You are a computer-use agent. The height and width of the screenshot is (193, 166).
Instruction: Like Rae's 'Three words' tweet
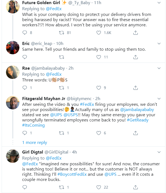[99, 88]
